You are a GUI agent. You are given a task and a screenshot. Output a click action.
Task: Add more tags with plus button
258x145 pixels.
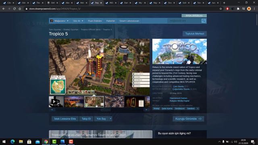tap(198, 108)
